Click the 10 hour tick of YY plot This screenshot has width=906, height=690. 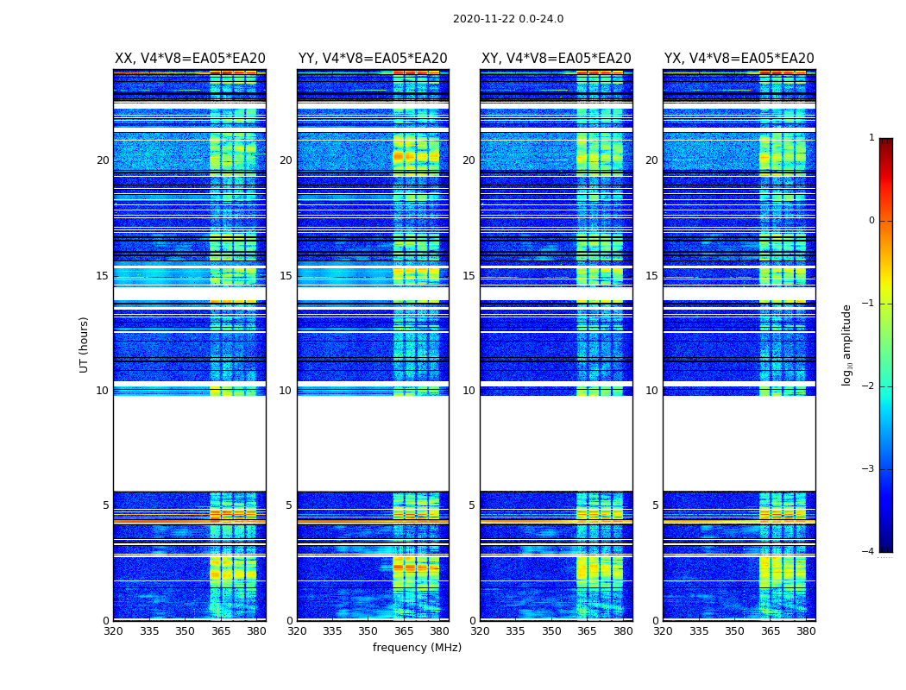point(286,391)
